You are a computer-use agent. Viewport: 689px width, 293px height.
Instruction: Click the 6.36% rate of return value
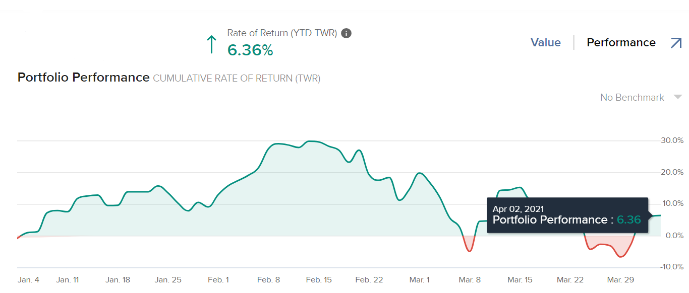click(x=250, y=50)
